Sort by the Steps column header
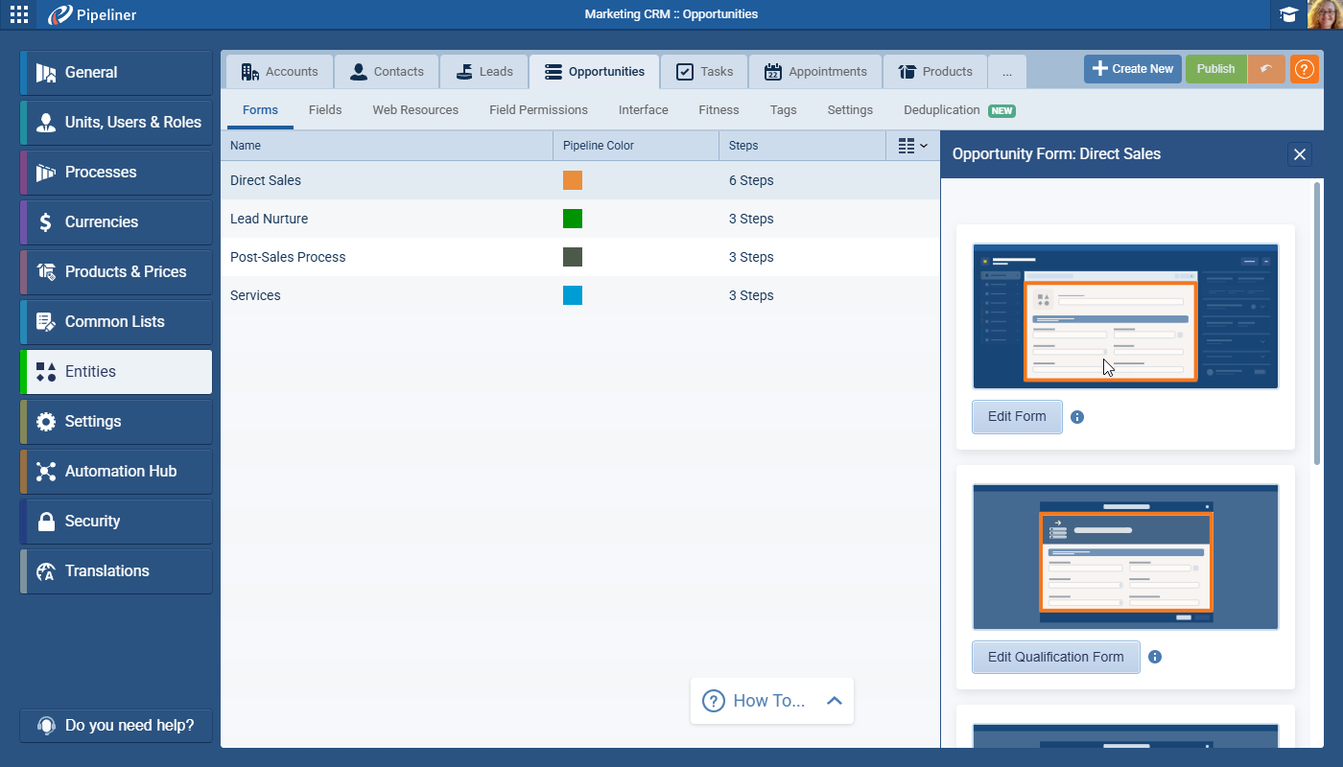The height and width of the screenshot is (767, 1343). point(802,146)
